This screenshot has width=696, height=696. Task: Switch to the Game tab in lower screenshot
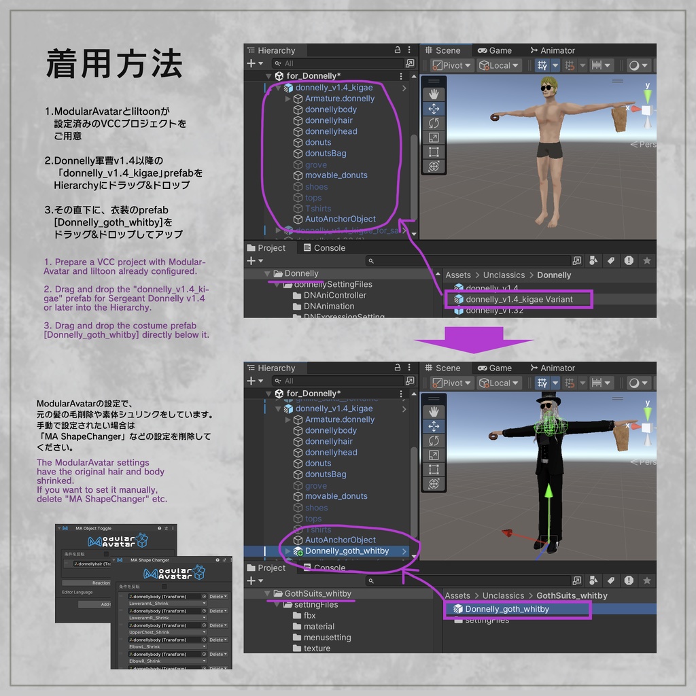pos(495,368)
